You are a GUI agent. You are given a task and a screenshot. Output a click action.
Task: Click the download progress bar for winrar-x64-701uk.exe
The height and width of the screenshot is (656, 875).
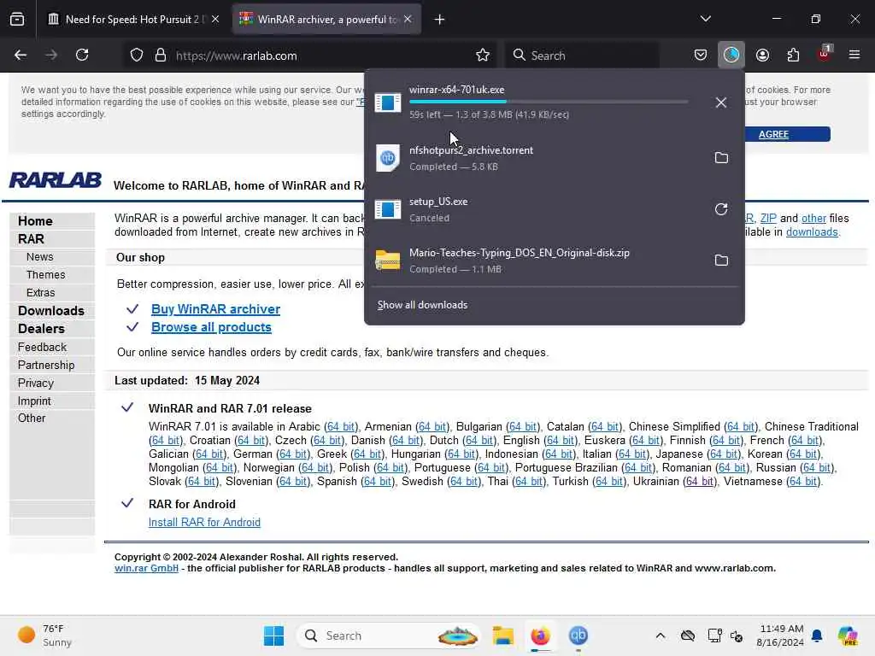(549, 102)
